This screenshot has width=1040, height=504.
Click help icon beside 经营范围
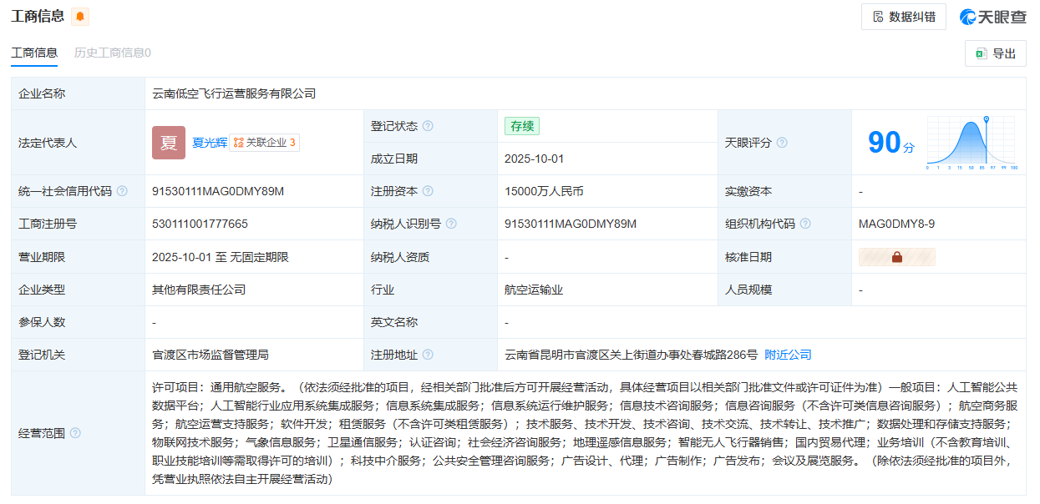[75, 433]
